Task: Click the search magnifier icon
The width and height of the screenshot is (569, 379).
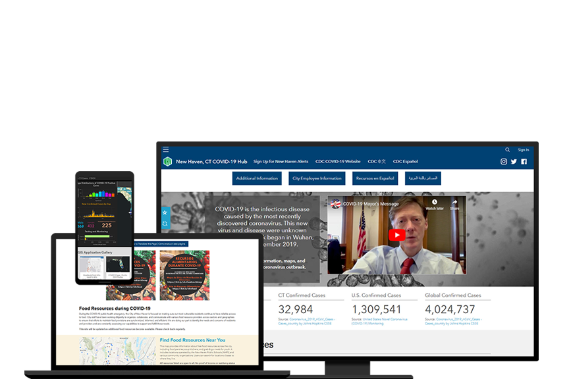Action: [507, 150]
